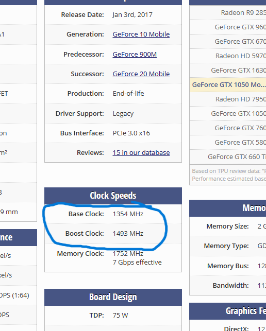The width and height of the screenshot is (266, 331).
Task: Open the '15 in our database' reviews link
Action: pyautogui.click(x=141, y=152)
